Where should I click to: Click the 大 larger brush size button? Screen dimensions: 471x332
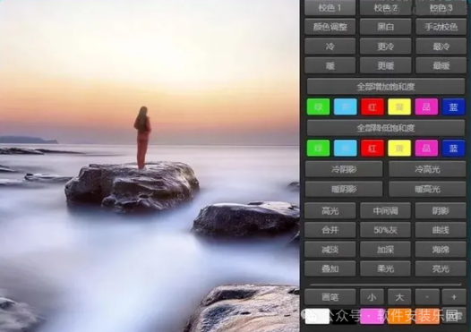tap(399, 297)
